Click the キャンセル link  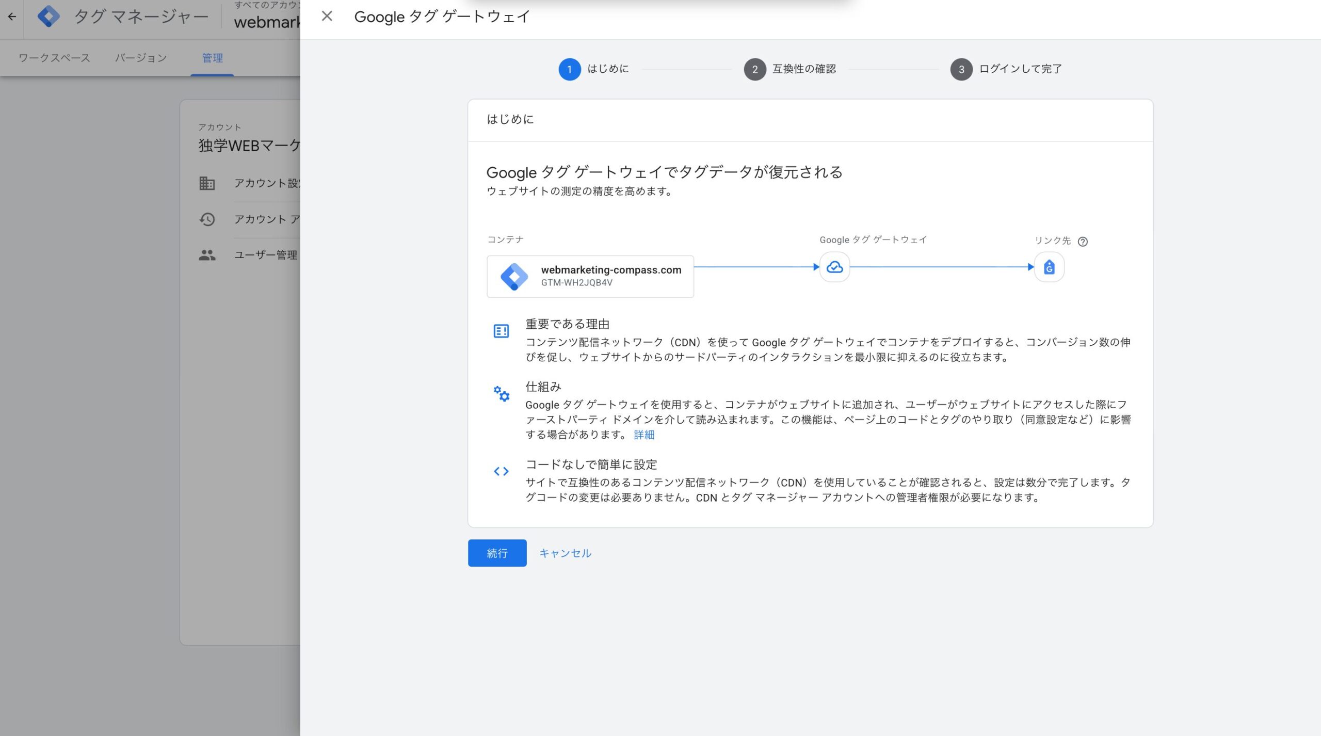[x=565, y=553]
